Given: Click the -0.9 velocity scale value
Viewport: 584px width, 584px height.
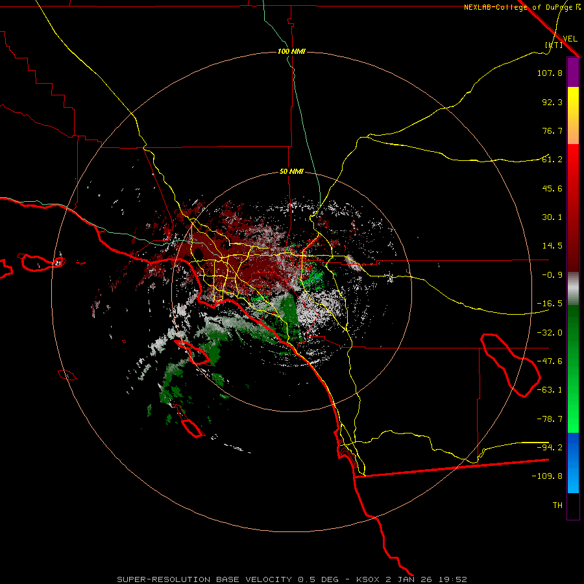Looking at the screenshot, I should pyautogui.click(x=552, y=275).
